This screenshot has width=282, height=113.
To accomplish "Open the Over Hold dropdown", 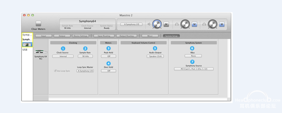I will pyautogui.click(x=108, y=71).
